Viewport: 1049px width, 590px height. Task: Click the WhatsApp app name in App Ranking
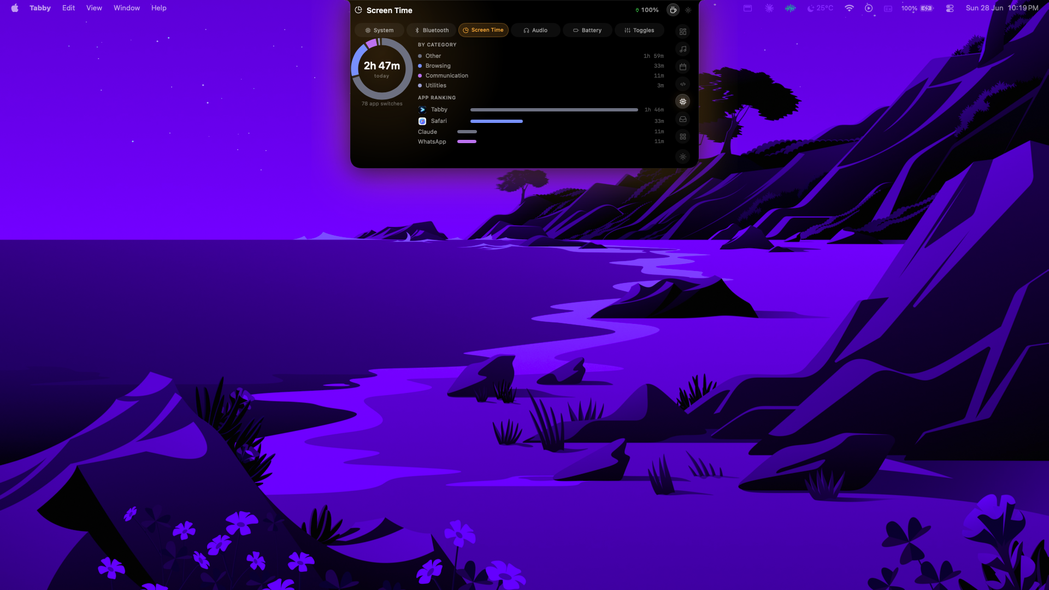click(432, 142)
